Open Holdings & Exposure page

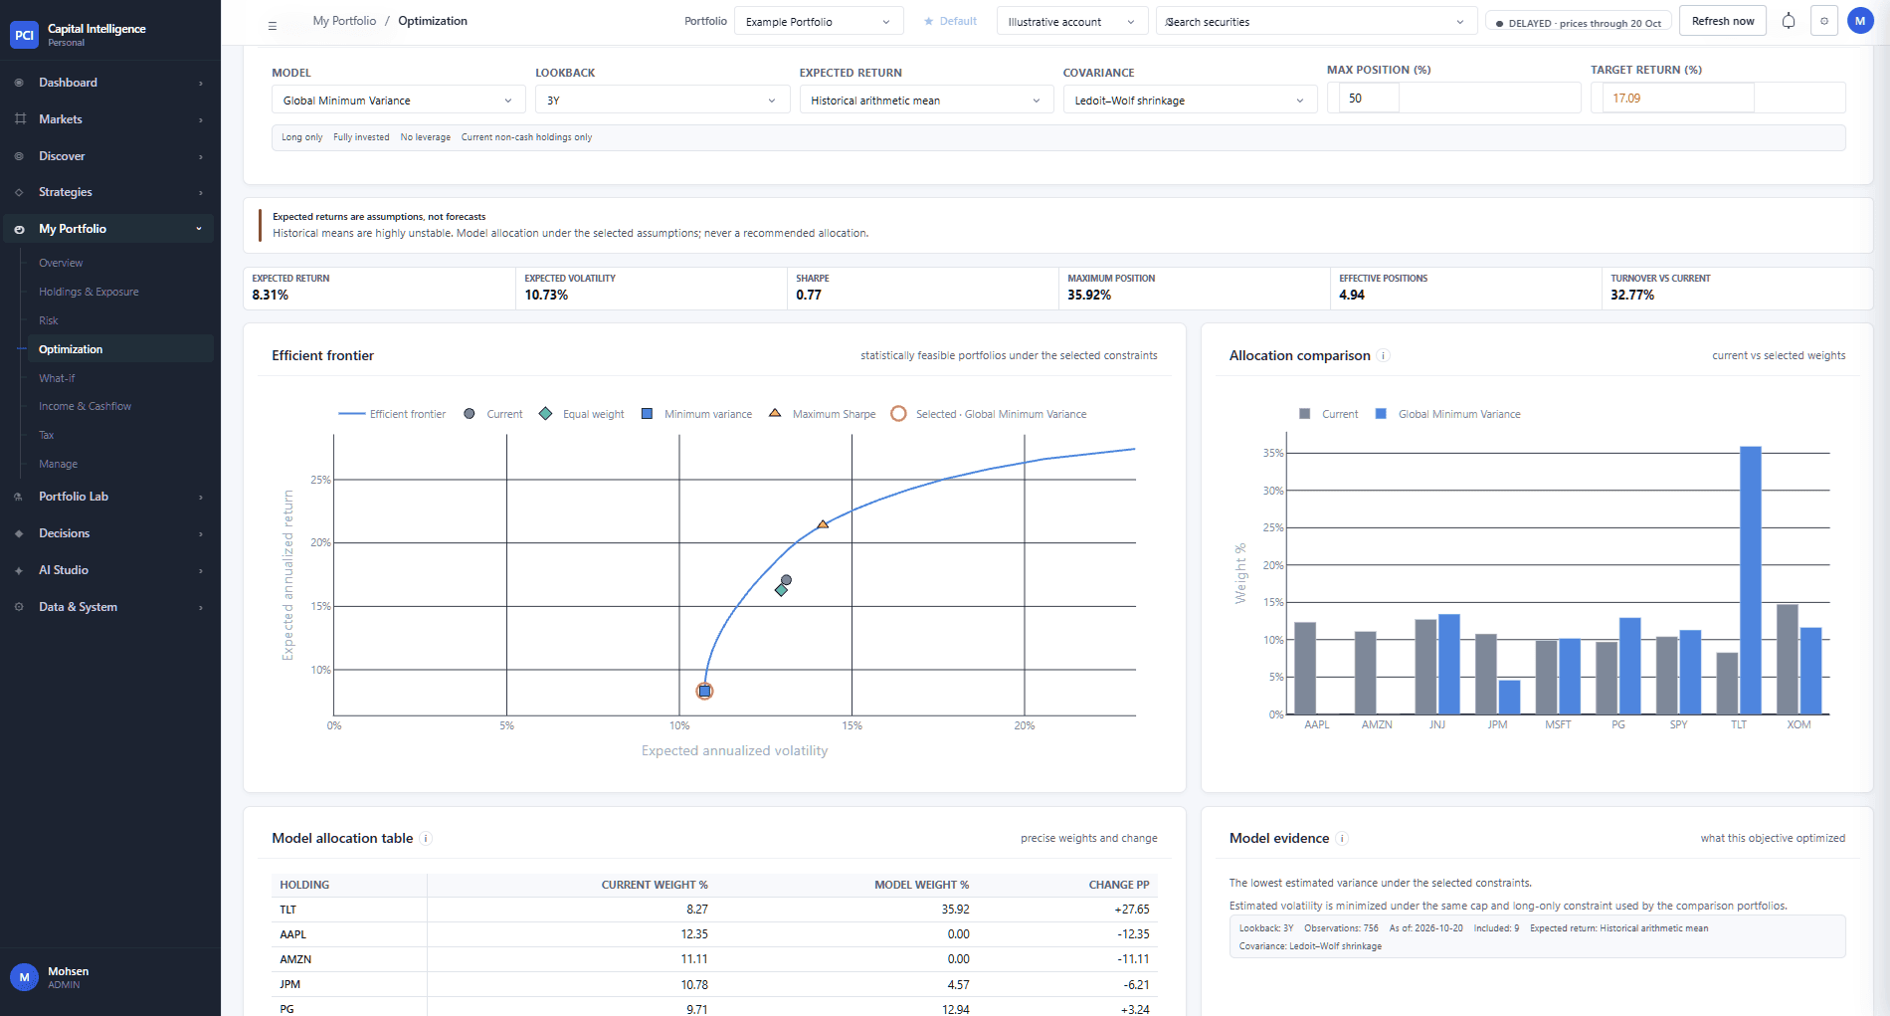[x=89, y=292]
